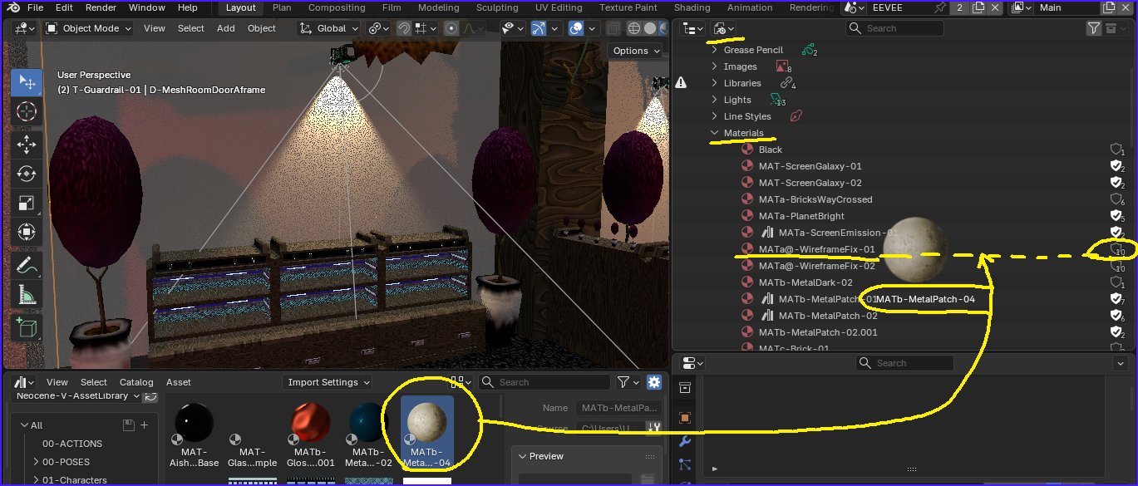Toggle fake user shield on MATb-MetalDark-02
This screenshot has height=486, width=1138.
tap(1117, 282)
